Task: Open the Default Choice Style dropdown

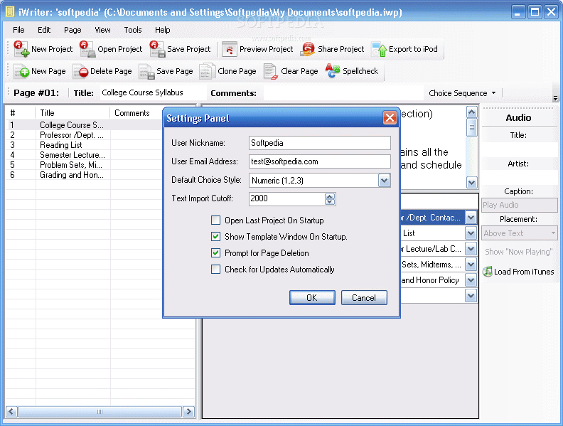Action: tap(384, 181)
